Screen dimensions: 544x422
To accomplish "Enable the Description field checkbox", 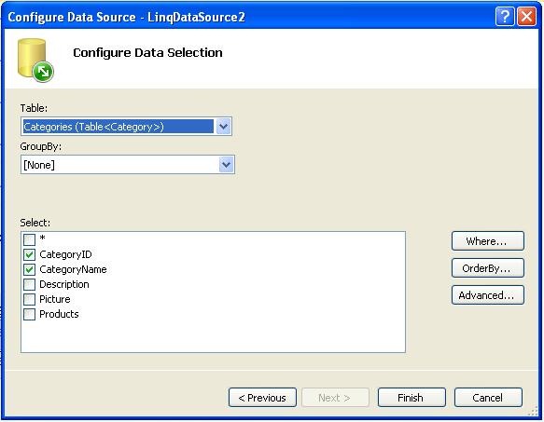I will click(29, 284).
